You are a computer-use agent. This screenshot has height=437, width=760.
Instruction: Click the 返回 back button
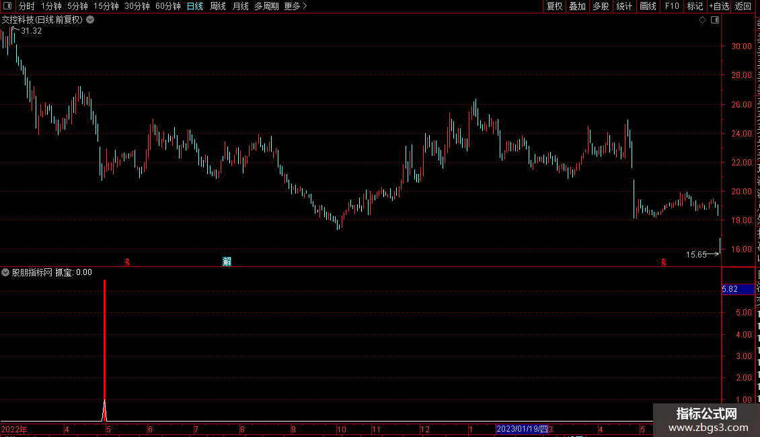[x=743, y=6]
